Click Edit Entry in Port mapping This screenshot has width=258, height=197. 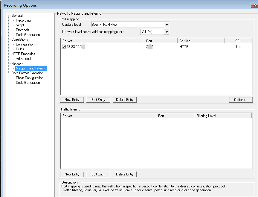pos(98,100)
